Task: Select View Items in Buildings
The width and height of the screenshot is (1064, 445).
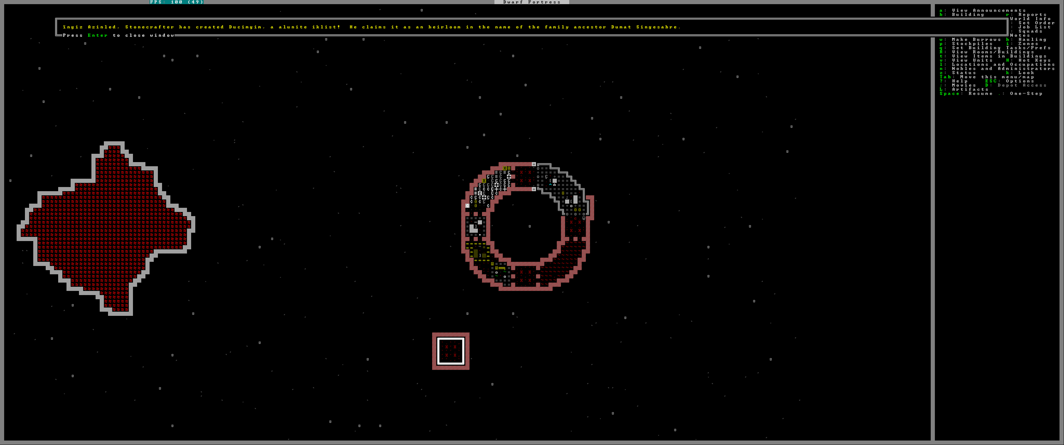Action: coord(993,56)
